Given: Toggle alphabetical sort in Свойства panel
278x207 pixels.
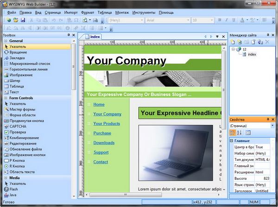Looking at the screenshot, I should [240, 133].
